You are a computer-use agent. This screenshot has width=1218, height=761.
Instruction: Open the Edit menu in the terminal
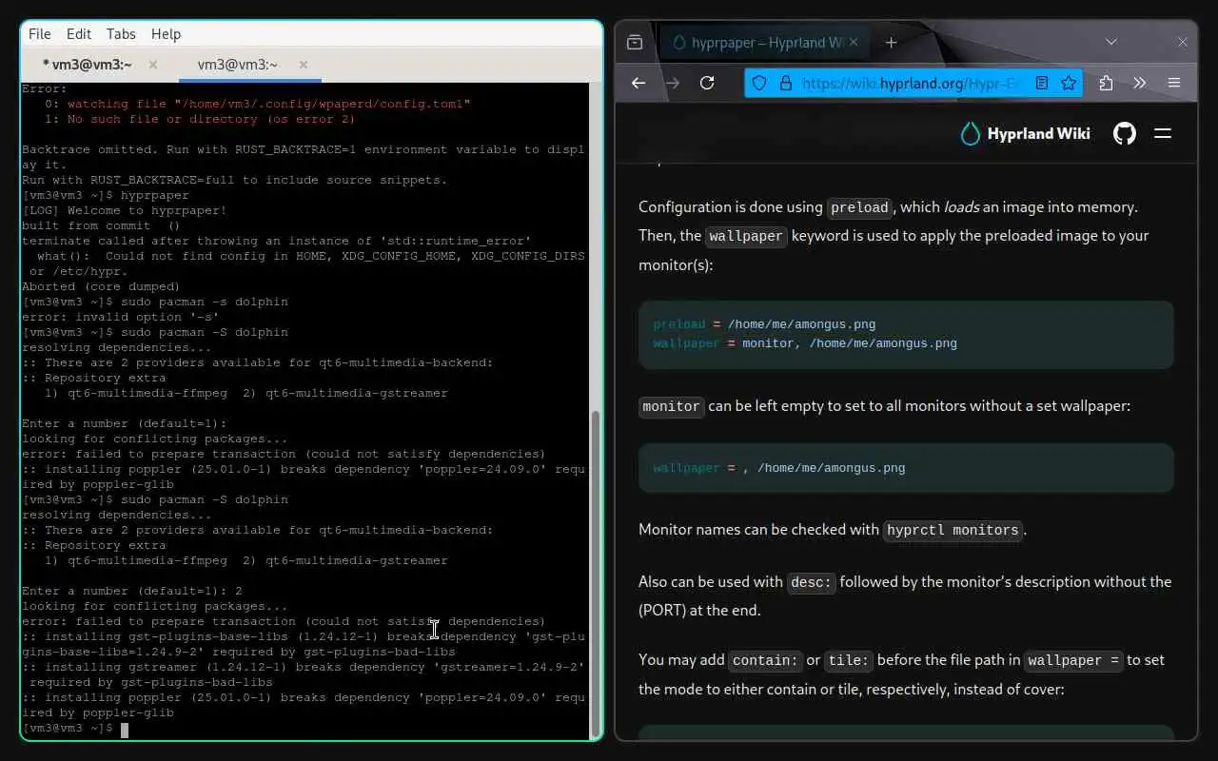point(79,33)
